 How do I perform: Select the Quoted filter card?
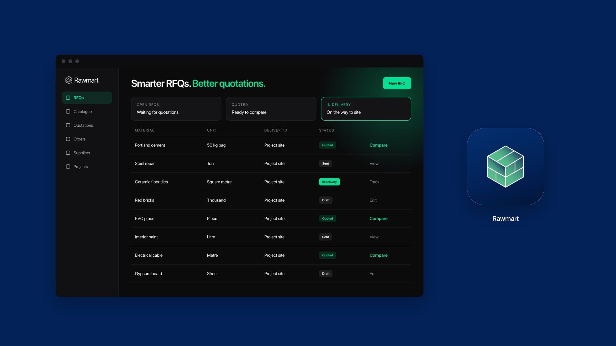click(x=271, y=109)
